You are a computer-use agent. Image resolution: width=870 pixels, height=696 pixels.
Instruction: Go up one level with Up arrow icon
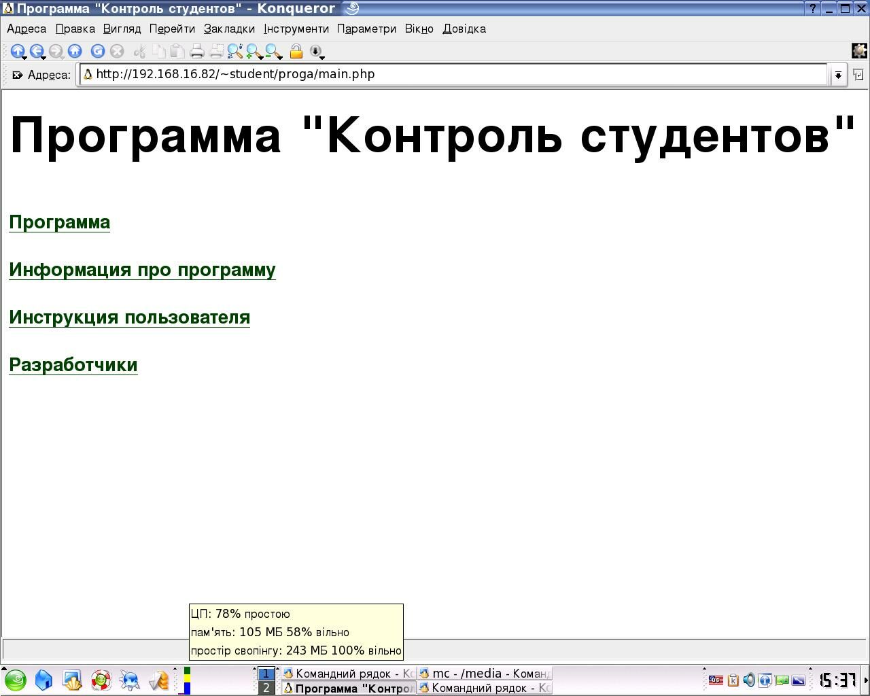tap(18, 51)
